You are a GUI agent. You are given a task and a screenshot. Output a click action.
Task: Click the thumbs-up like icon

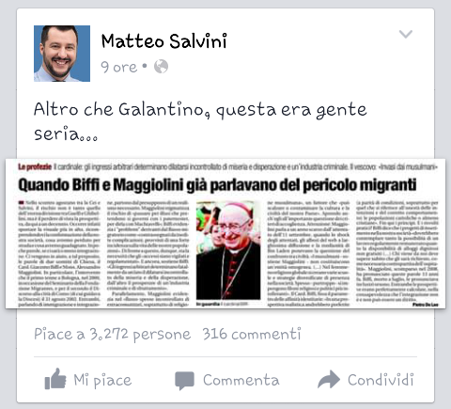55,379
